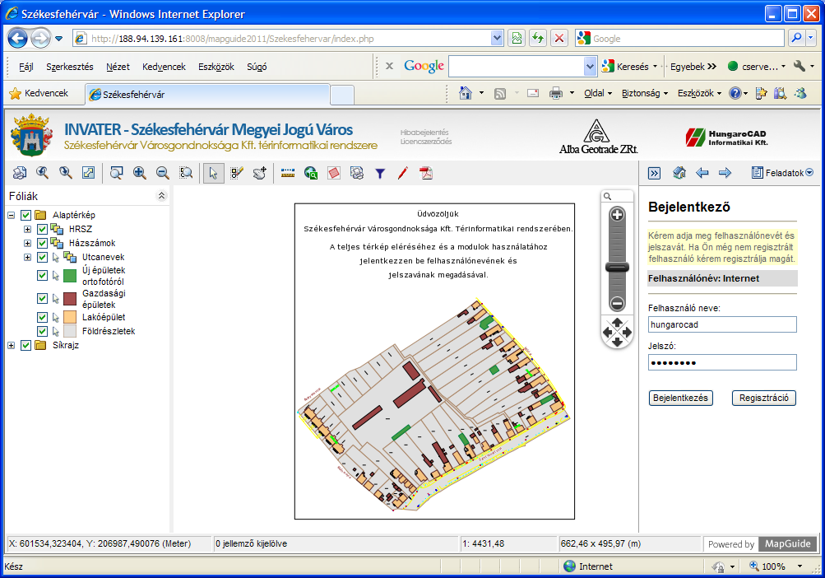
Task: Click the browser Back button
Action: 17,38
